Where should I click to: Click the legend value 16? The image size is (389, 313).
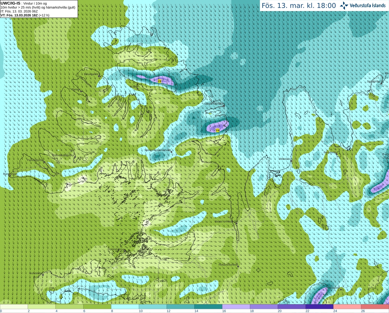(224, 311)
